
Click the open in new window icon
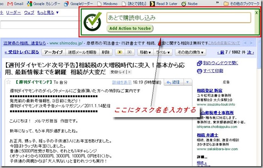click(199, 63)
